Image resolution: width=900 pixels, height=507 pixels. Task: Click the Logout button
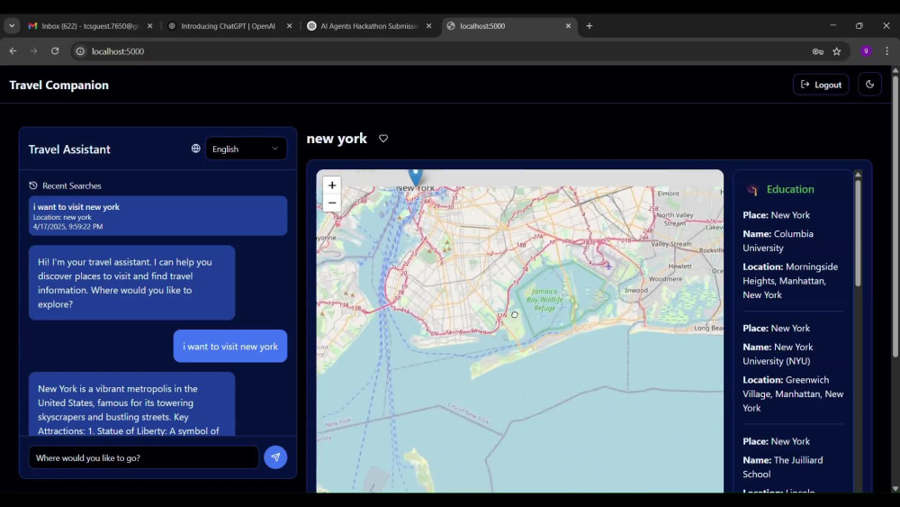[821, 85]
